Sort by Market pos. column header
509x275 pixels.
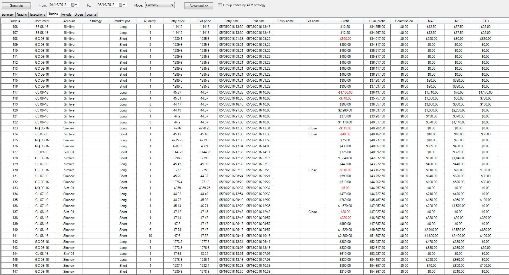point(123,21)
